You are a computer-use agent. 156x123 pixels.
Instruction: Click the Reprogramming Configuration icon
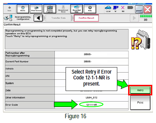pyautogui.click(x=8, y=18)
